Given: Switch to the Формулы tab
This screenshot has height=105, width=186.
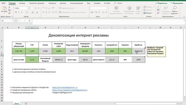Looking at the screenshot, I should (52, 3).
